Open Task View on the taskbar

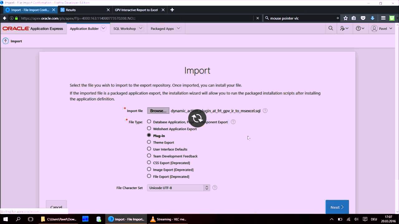(x=31, y=219)
